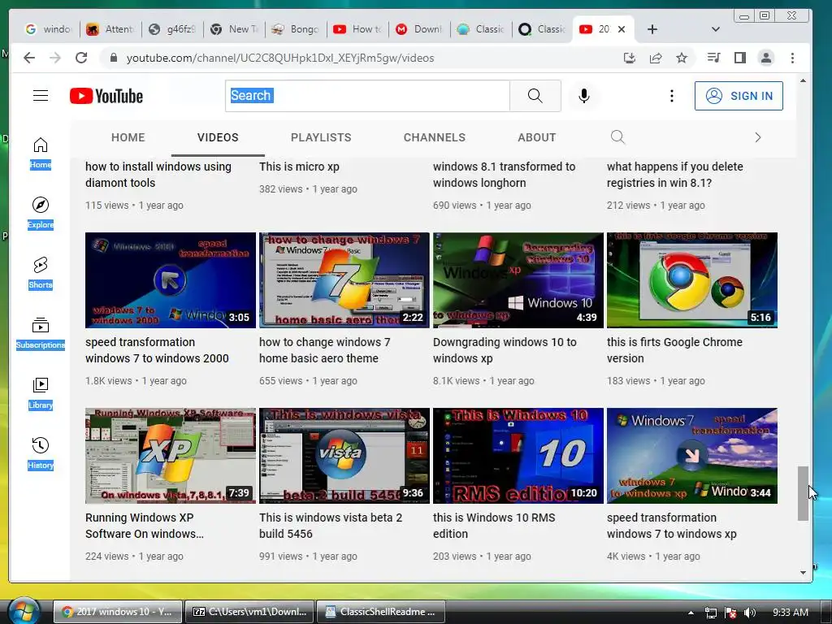
Task: Open media controls icon in Chrome toolbar
Action: click(x=713, y=58)
